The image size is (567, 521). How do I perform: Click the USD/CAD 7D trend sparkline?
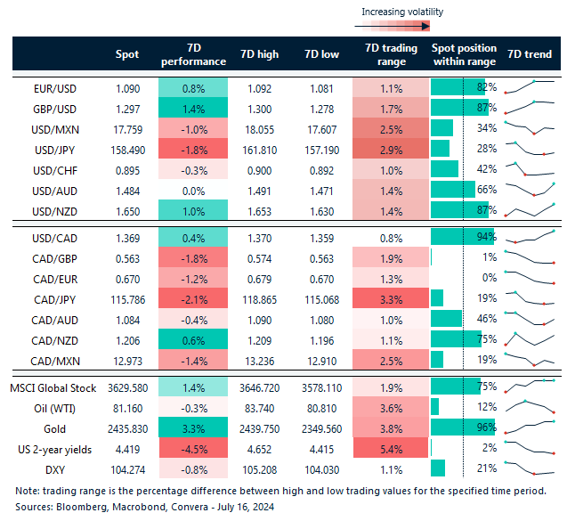530,238
